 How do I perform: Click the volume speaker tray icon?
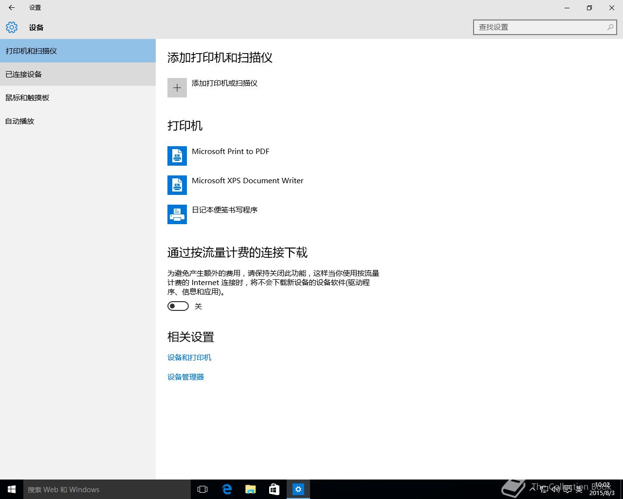tap(556, 489)
